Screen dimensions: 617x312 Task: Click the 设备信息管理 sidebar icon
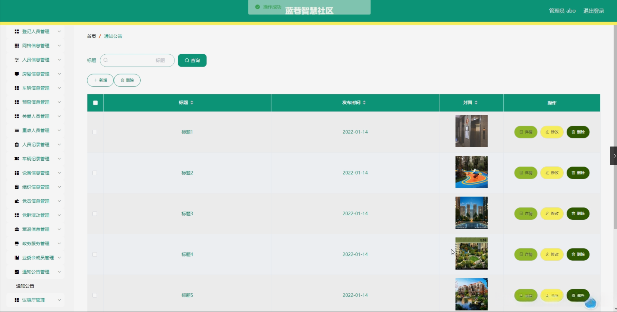(x=17, y=173)
